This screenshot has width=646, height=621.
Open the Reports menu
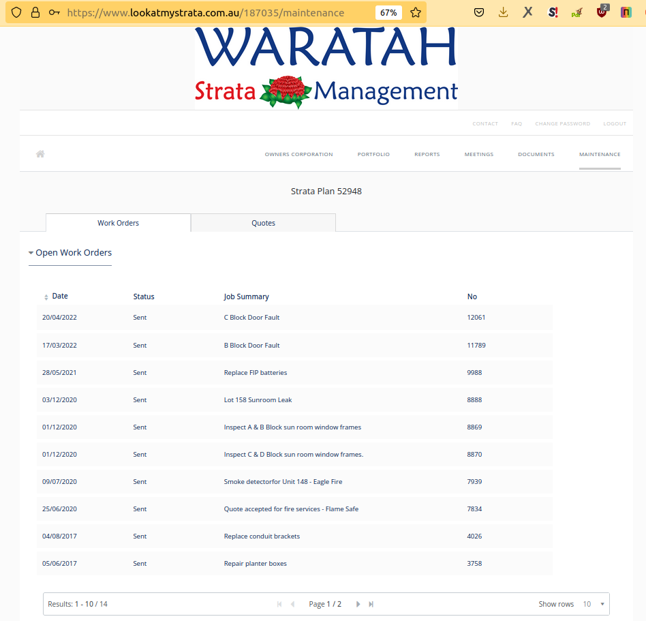427,155
